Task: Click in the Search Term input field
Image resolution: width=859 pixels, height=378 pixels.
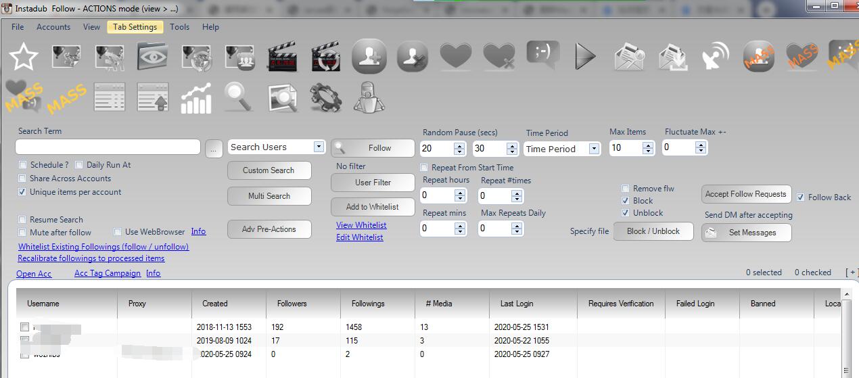Action: tap(108, 147)
